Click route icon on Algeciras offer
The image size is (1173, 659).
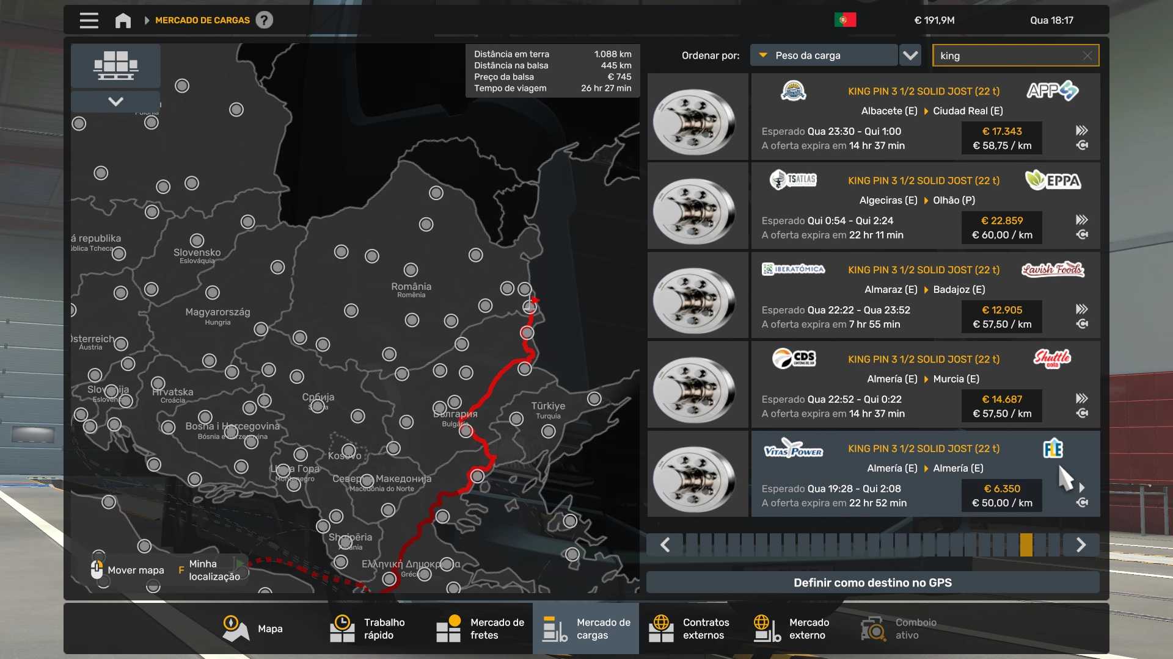click(1081, 235)
